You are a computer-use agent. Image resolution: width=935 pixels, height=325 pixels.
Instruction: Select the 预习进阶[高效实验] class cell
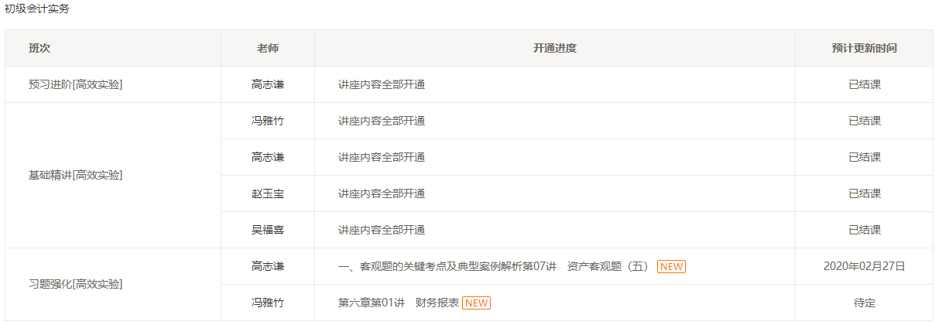75,84
